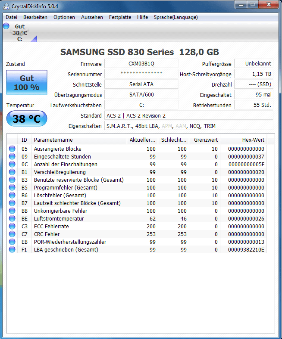The width and height of the screenshot is (282, 339).
Task: Select the Luftstromtemperatur parameter name
Action: [59, 218]
